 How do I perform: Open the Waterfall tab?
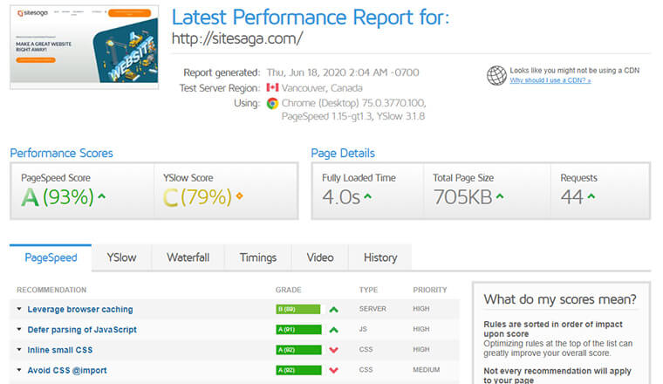tap(188, 257)
